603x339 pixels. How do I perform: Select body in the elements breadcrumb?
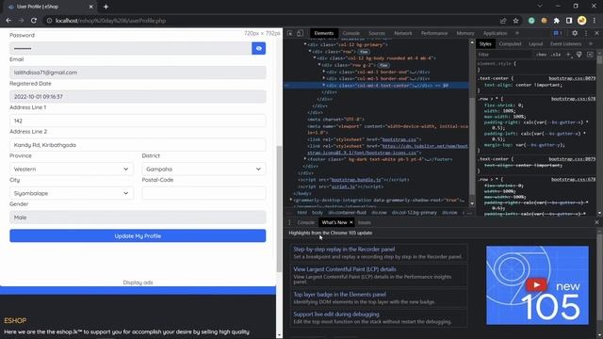(318, 213)
